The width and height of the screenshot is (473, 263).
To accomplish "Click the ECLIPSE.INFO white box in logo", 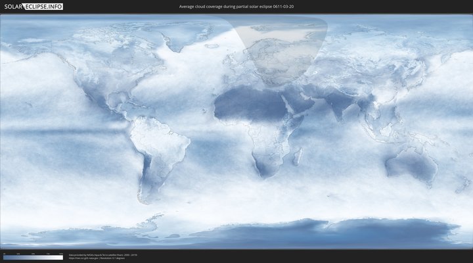I will [44, 7].
